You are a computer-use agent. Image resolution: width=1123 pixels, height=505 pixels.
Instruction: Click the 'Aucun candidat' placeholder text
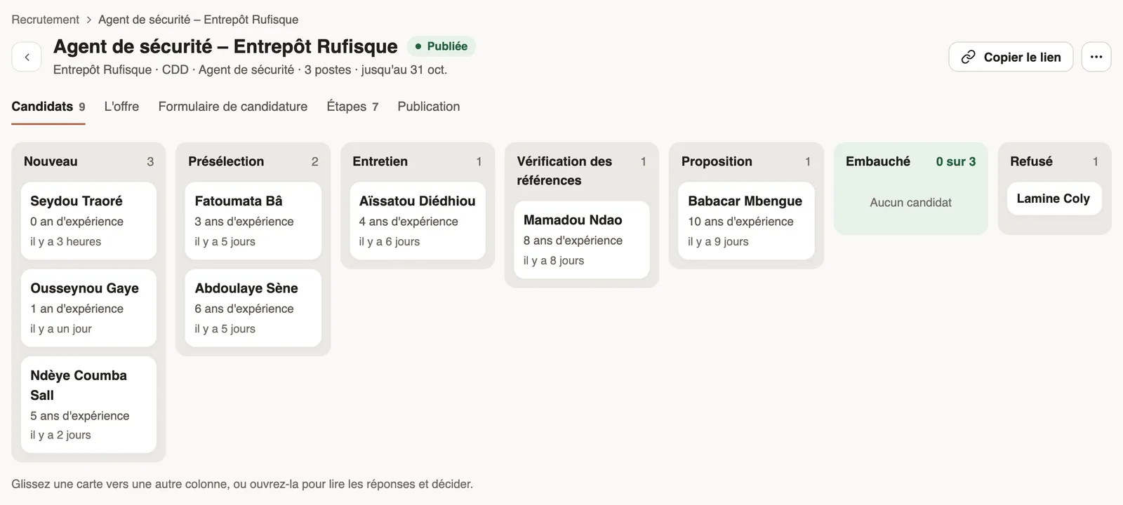pos(911,202)
